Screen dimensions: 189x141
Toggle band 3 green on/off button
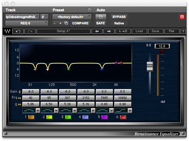pyautogui.click(x=68, y=117)
